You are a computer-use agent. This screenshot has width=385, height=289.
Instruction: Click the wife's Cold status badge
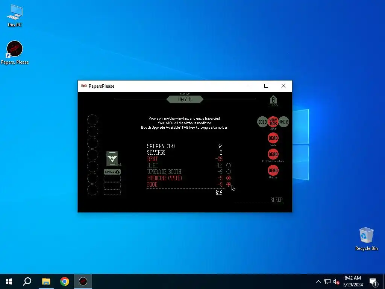[x=262, y=122]
